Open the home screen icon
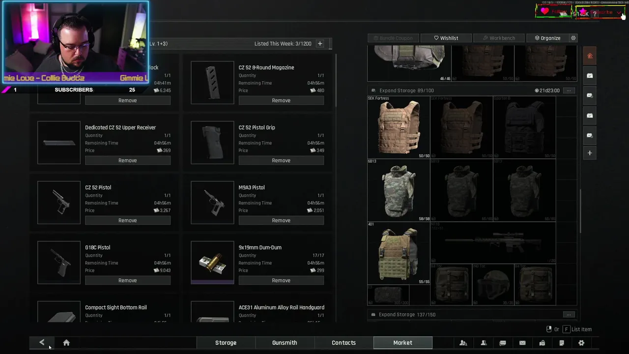 66,343
